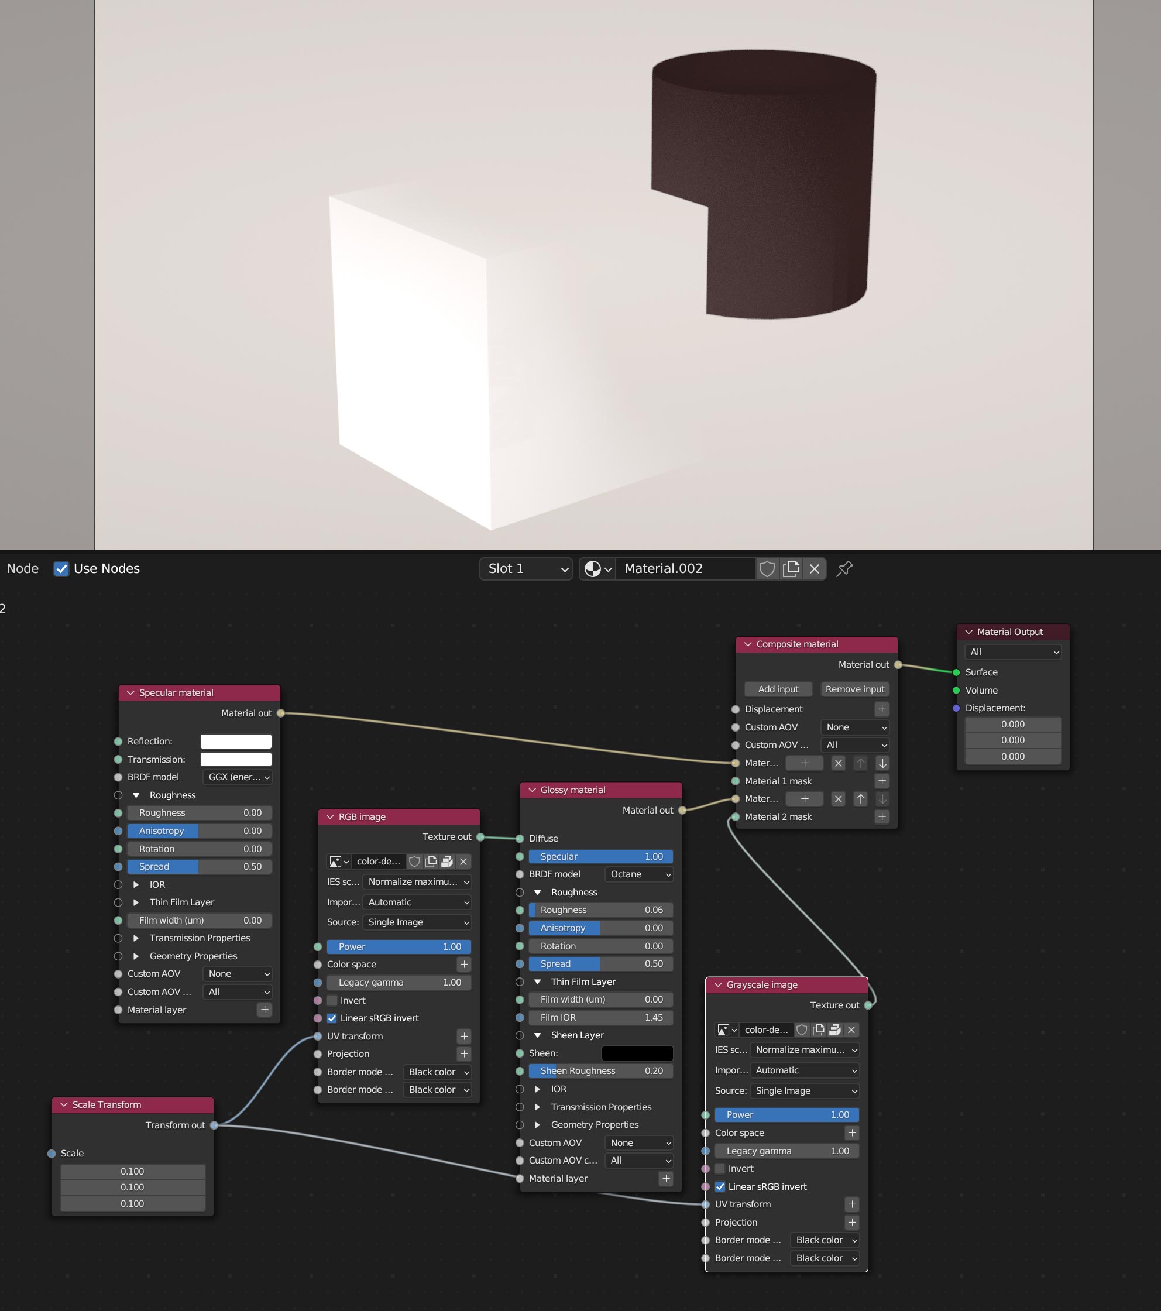Open the Node menu
Screen dimensions: 1161x1311
[x=22, y=569]
